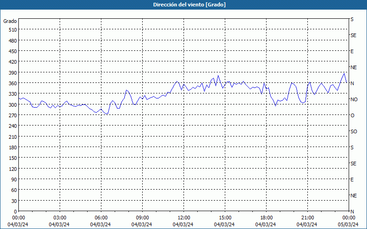Screen dimensions: 367x229
Task: Select the 120 degree axis label
Action: click(12, 169)
